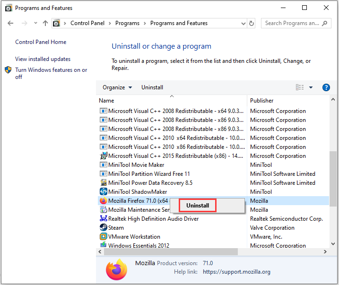Screen dimensions: 339x285
Task: Choose Uninstall in the context menu
Action: tap(198, 205)
